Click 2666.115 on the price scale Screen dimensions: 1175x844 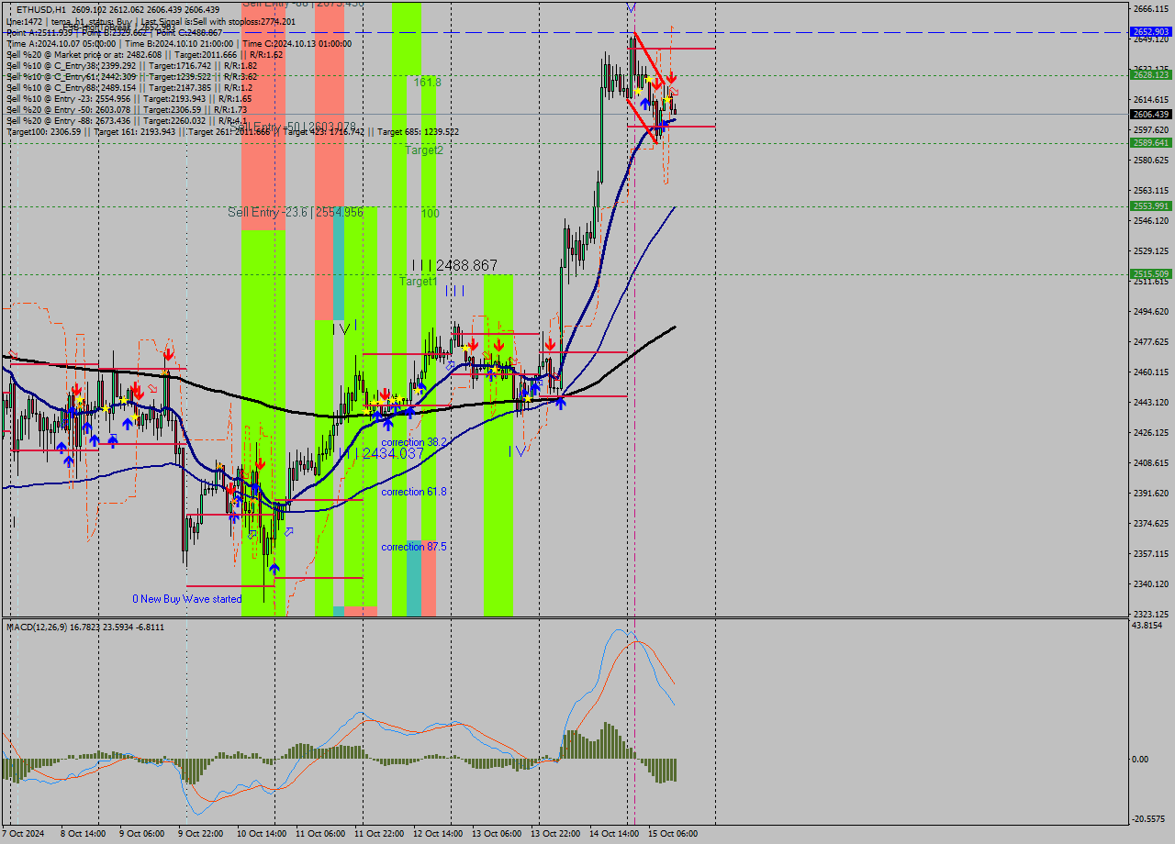tap(1150, 8)
